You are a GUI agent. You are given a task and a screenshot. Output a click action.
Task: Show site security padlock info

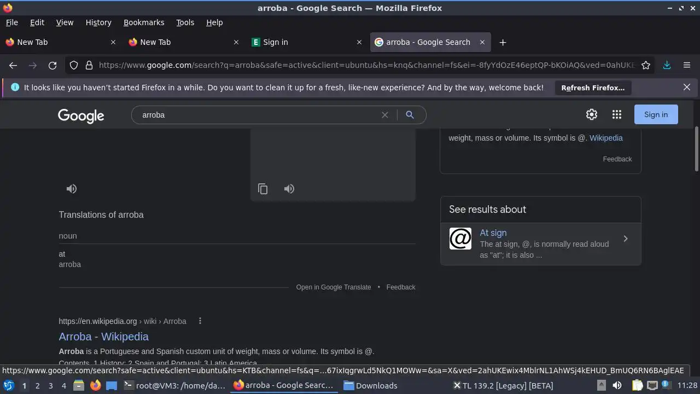[x=89, y=65]
